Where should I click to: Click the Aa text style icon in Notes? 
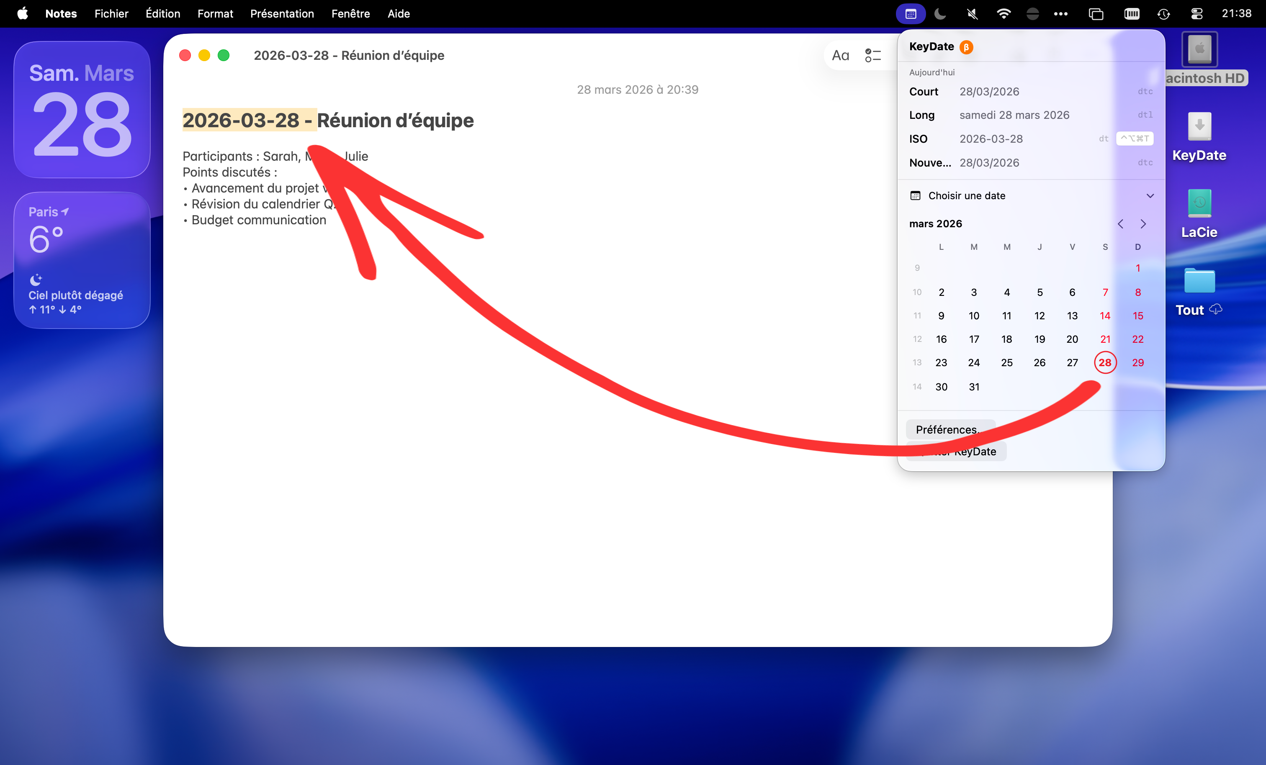(x=840, y=55)
